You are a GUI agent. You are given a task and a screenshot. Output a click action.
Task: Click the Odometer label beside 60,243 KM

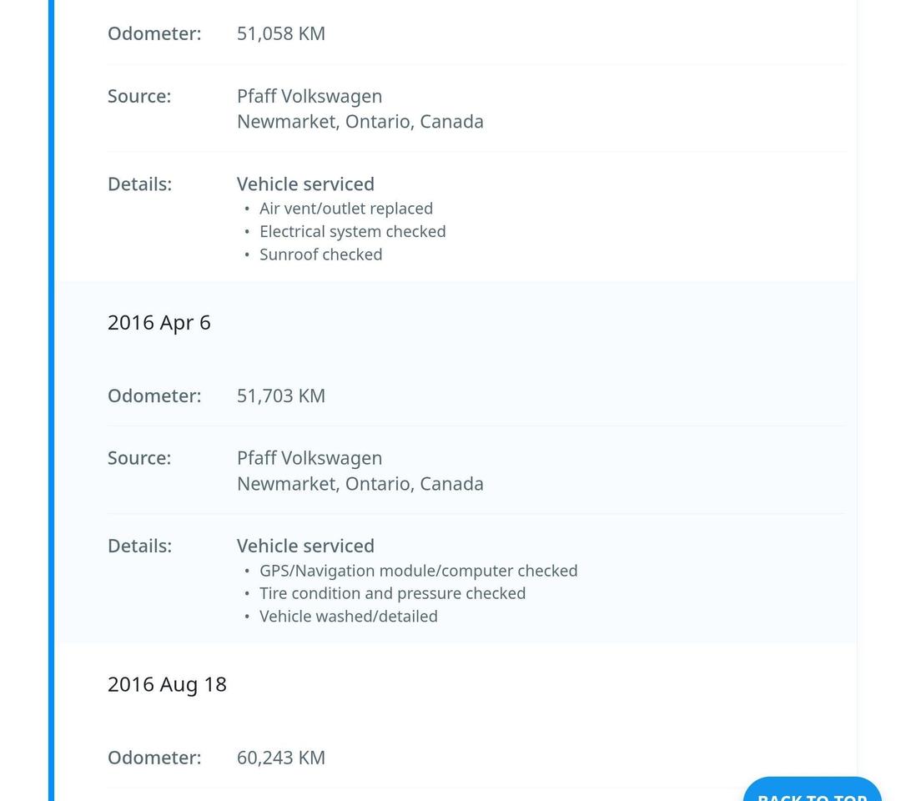[154, 758]
